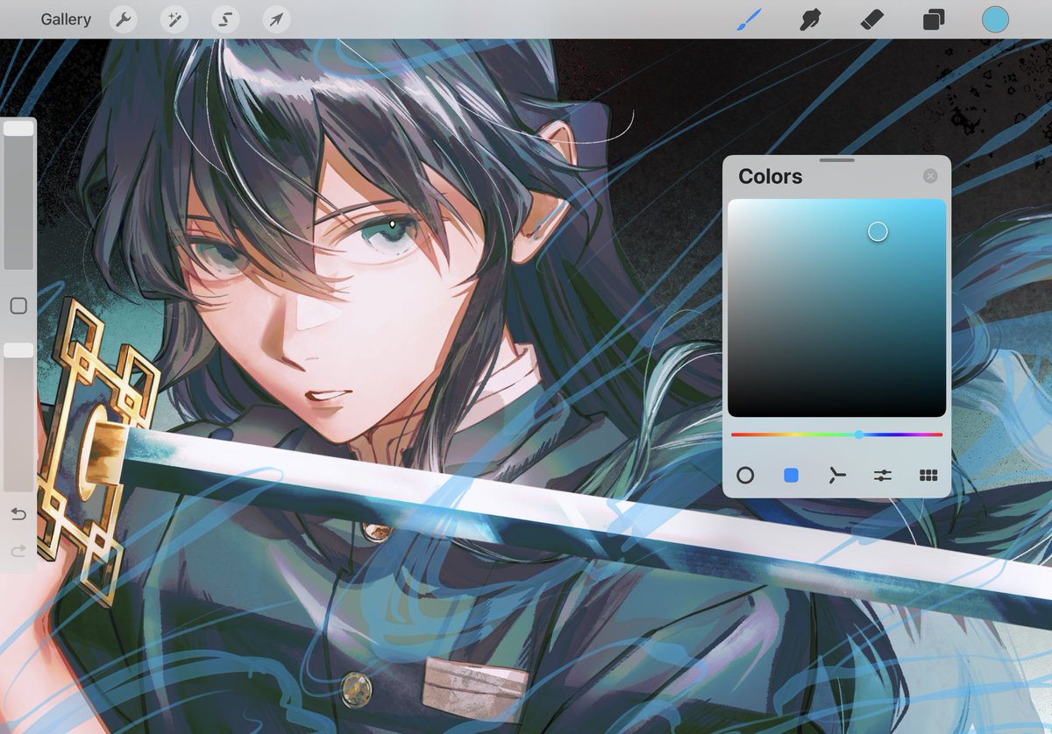Redo the last action
This screenshot has height=734, width=1052.
(18, 551)
